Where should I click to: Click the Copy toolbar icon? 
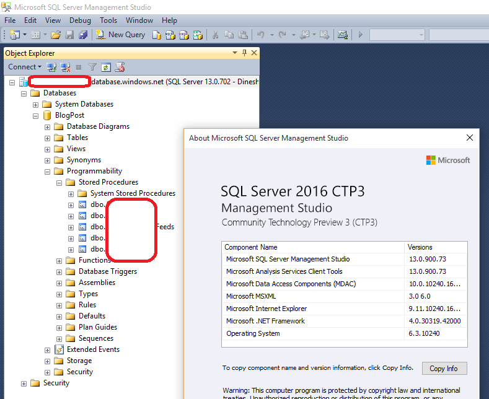229,35
